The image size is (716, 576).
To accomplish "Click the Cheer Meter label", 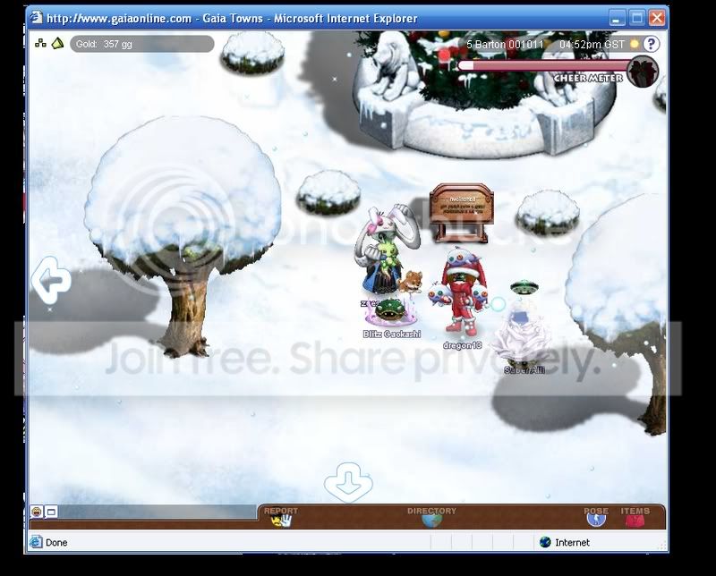I will [x=588, y=78].
